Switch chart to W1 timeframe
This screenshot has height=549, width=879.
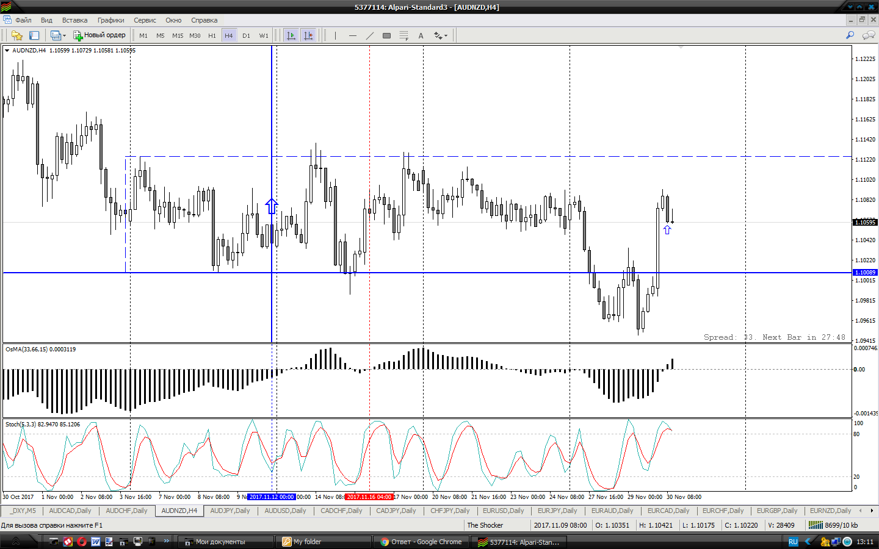click(x=264, y=35)
